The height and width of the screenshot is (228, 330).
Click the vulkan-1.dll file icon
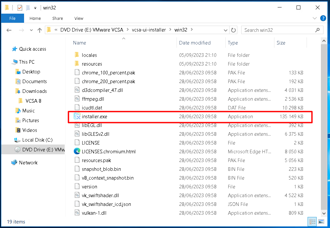point(77,213)
